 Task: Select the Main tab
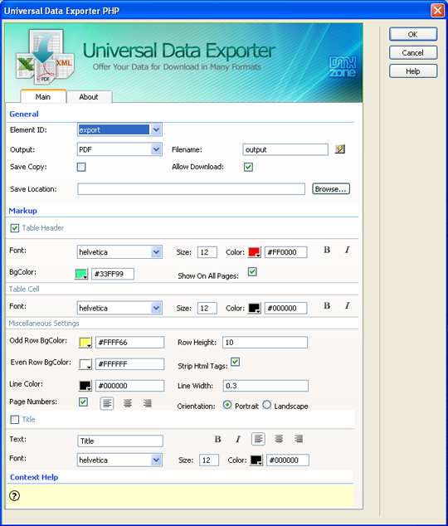point(43,96)
